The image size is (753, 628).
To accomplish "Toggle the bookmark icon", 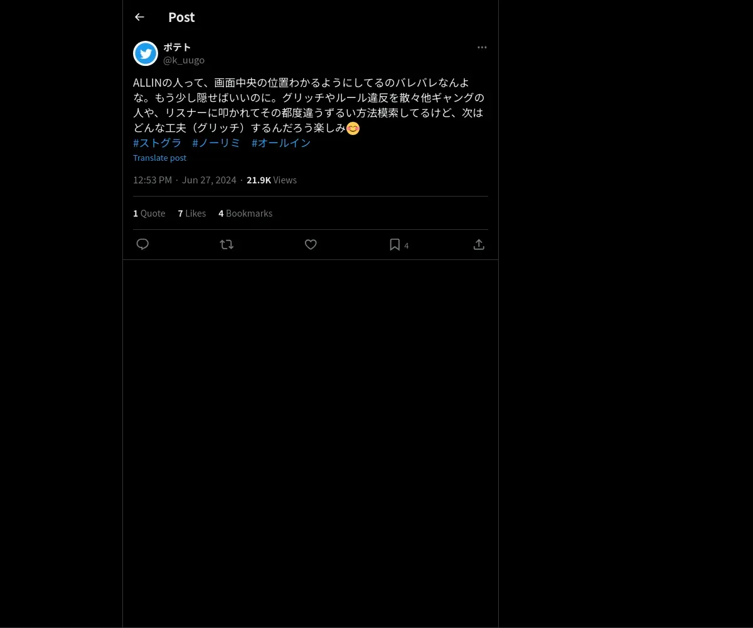I will click(x=395, y=244).
